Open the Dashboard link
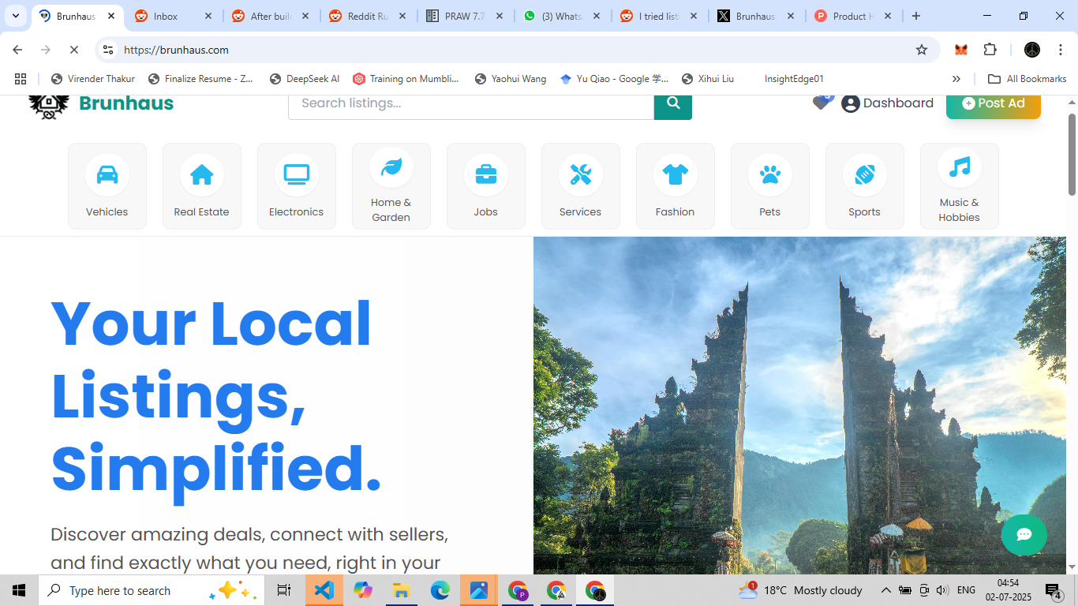This screenshot has height=606, width=1078. click(888, 103)
